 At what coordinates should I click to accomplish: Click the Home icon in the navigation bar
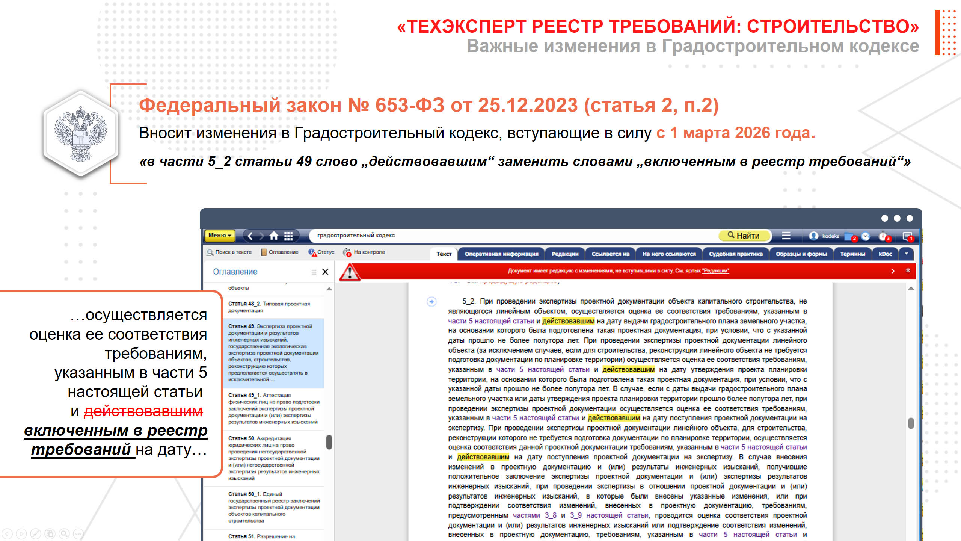[274, 236]
